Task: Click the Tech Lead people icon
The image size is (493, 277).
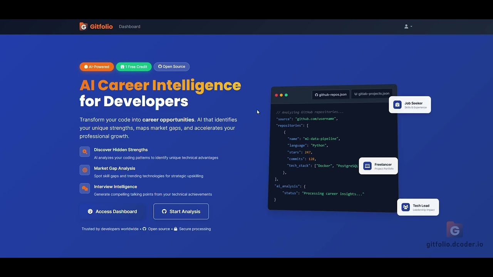Action: (406, 207)
